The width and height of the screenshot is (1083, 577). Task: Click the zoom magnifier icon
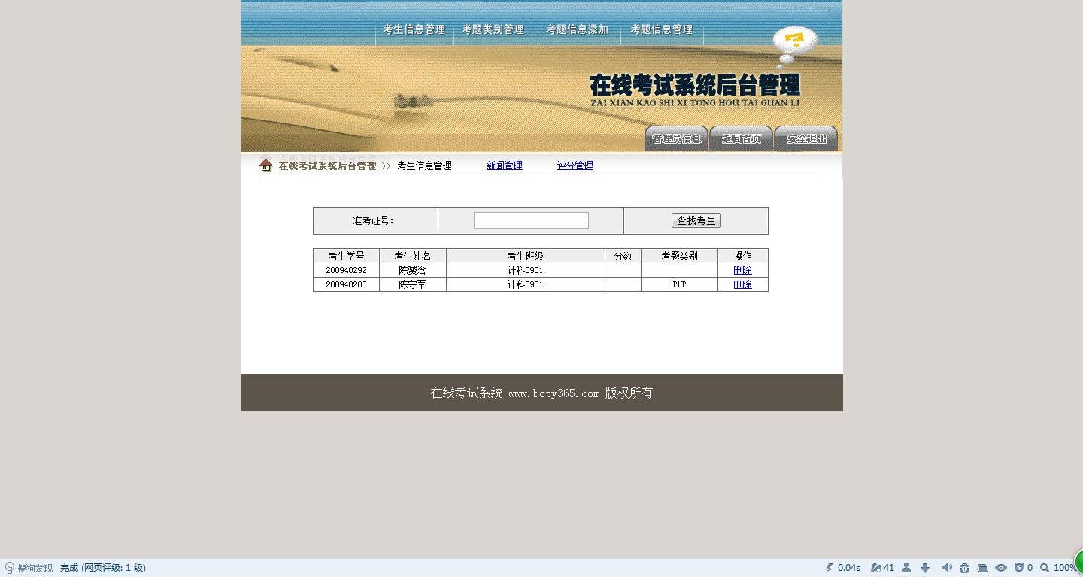coord(1045,568)
